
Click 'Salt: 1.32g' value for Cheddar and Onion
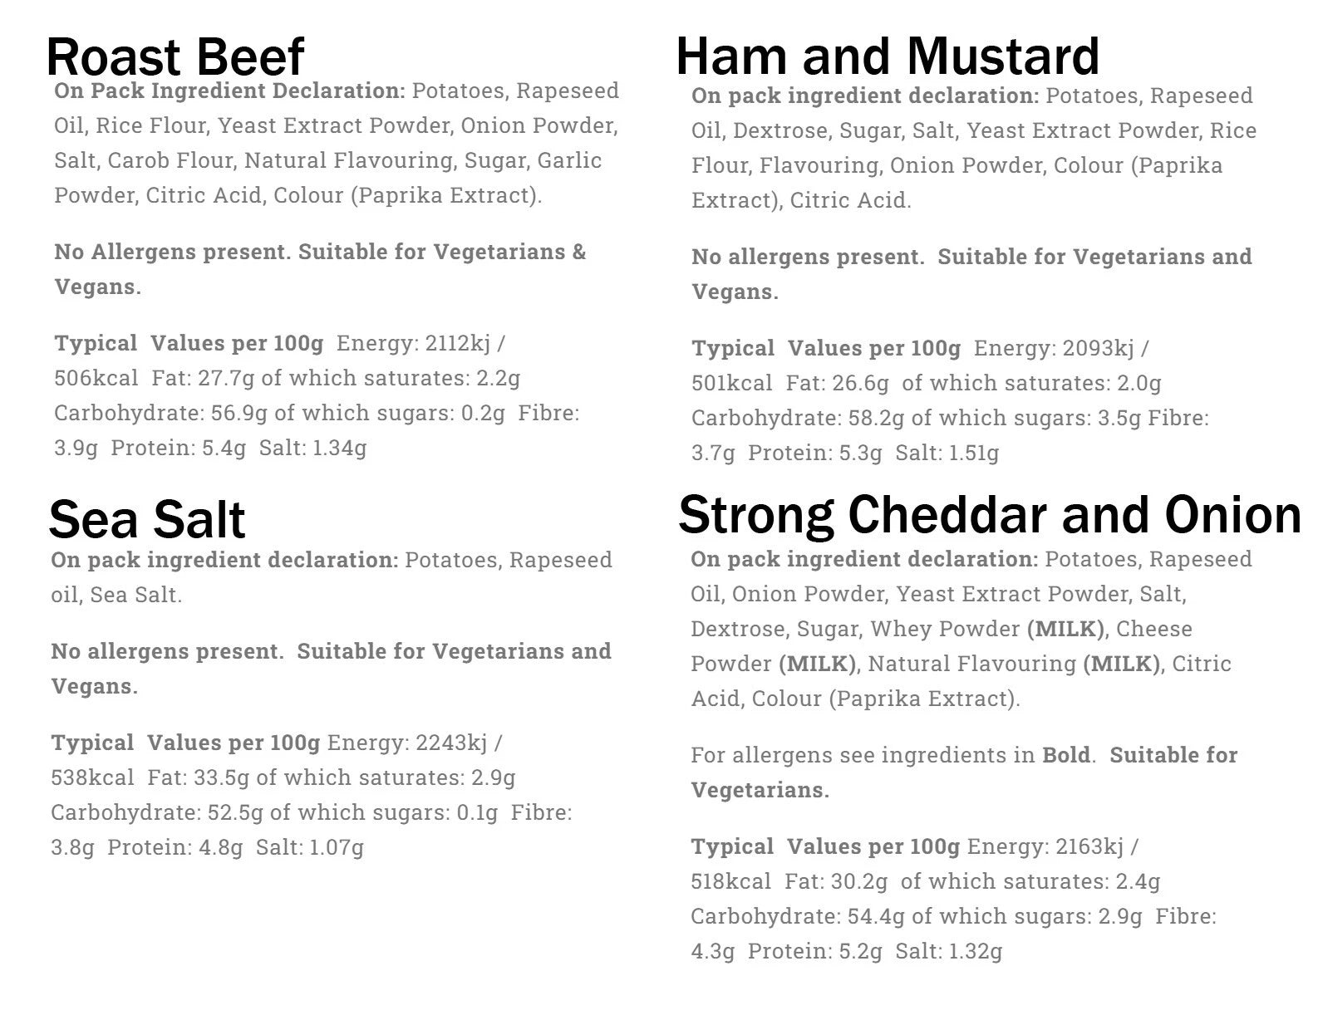tap(949, 951)
